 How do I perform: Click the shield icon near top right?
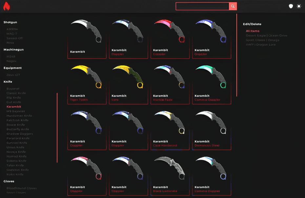tap(291, 6)
